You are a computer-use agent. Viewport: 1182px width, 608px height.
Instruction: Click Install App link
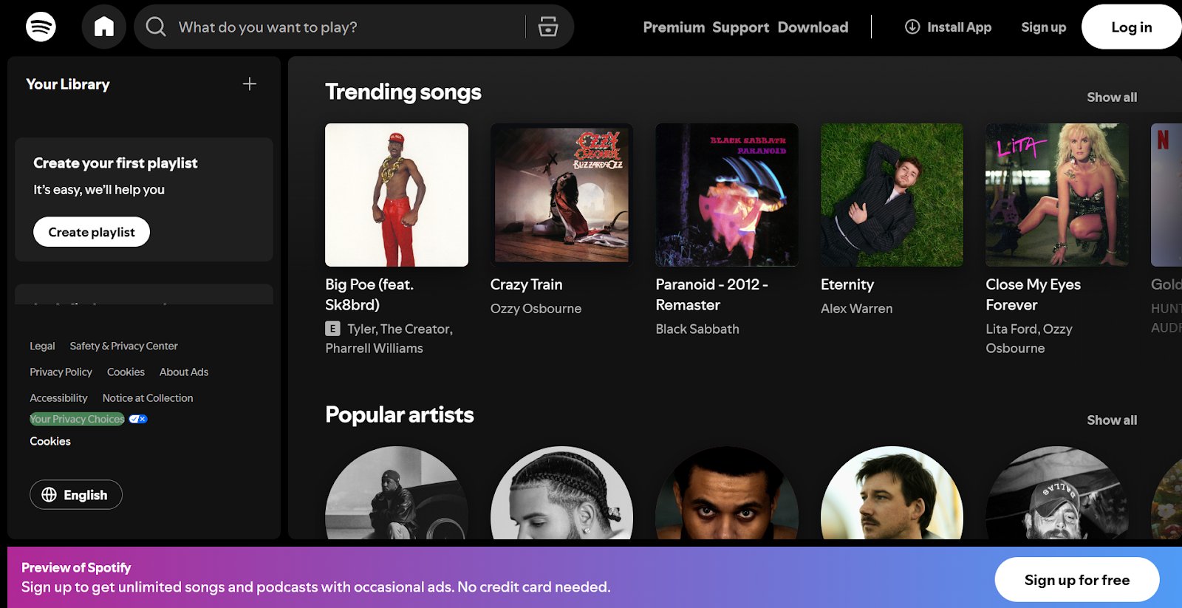949,27
